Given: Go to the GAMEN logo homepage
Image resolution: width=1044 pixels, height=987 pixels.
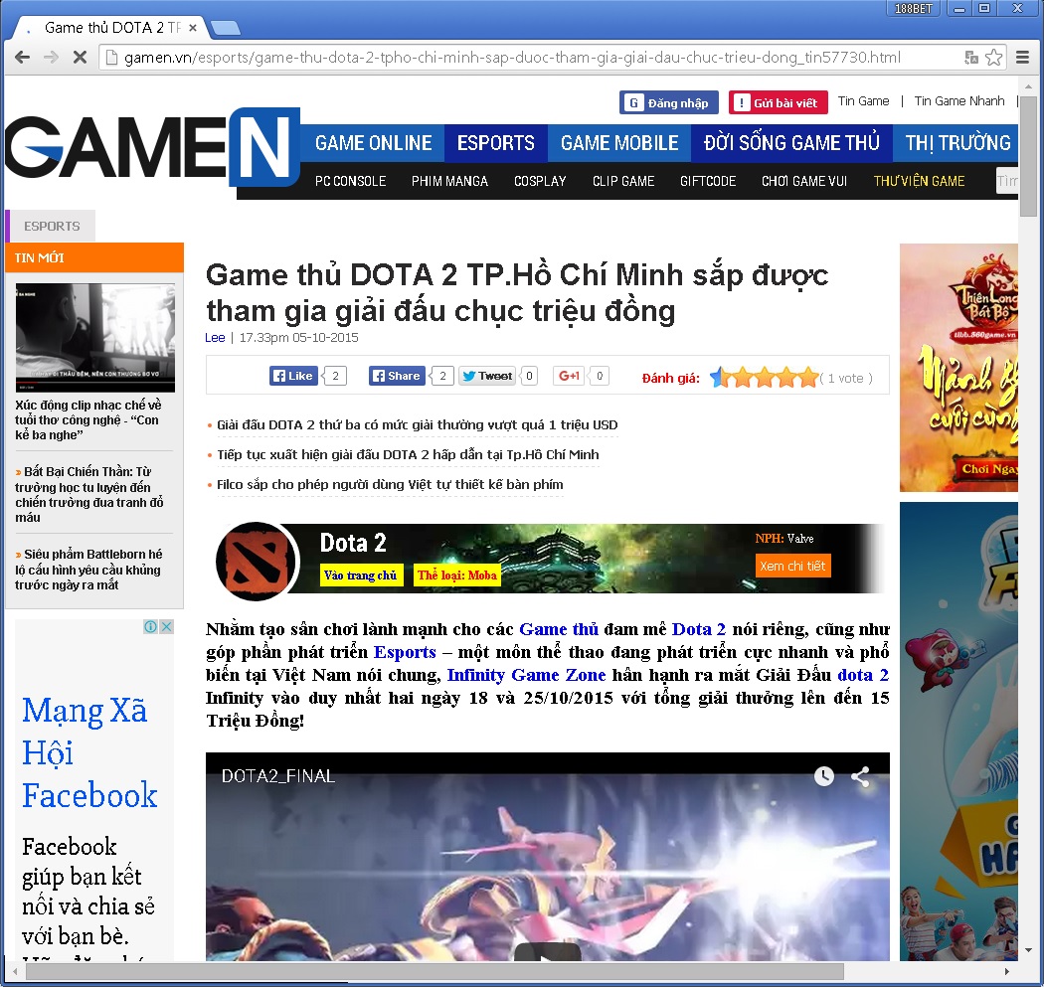Looking at the screenshot, I should click(152, 148).
